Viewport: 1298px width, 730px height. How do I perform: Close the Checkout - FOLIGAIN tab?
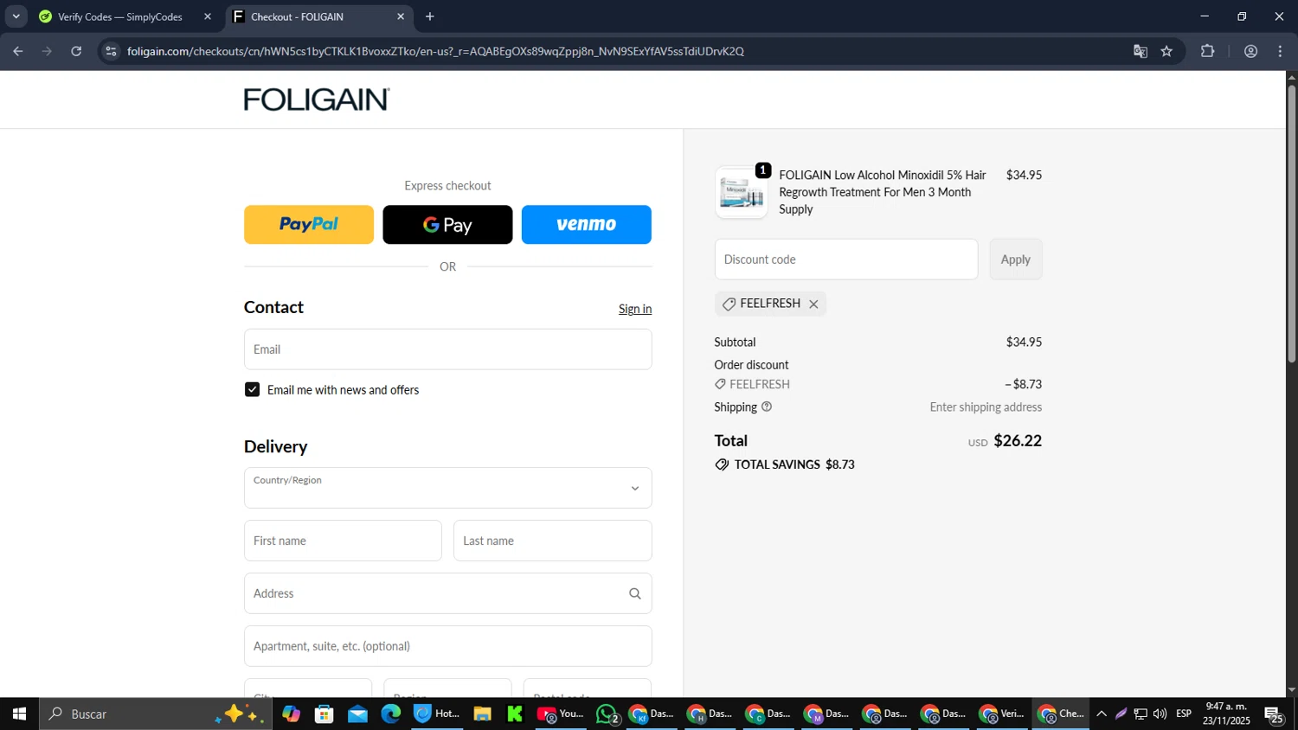401,16
